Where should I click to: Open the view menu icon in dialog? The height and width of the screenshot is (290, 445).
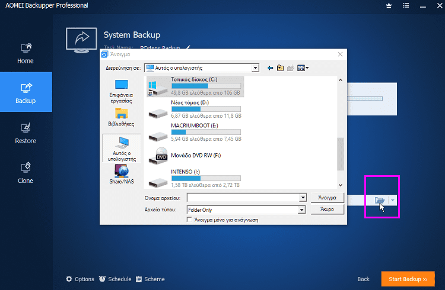click(x=303, y=68)
